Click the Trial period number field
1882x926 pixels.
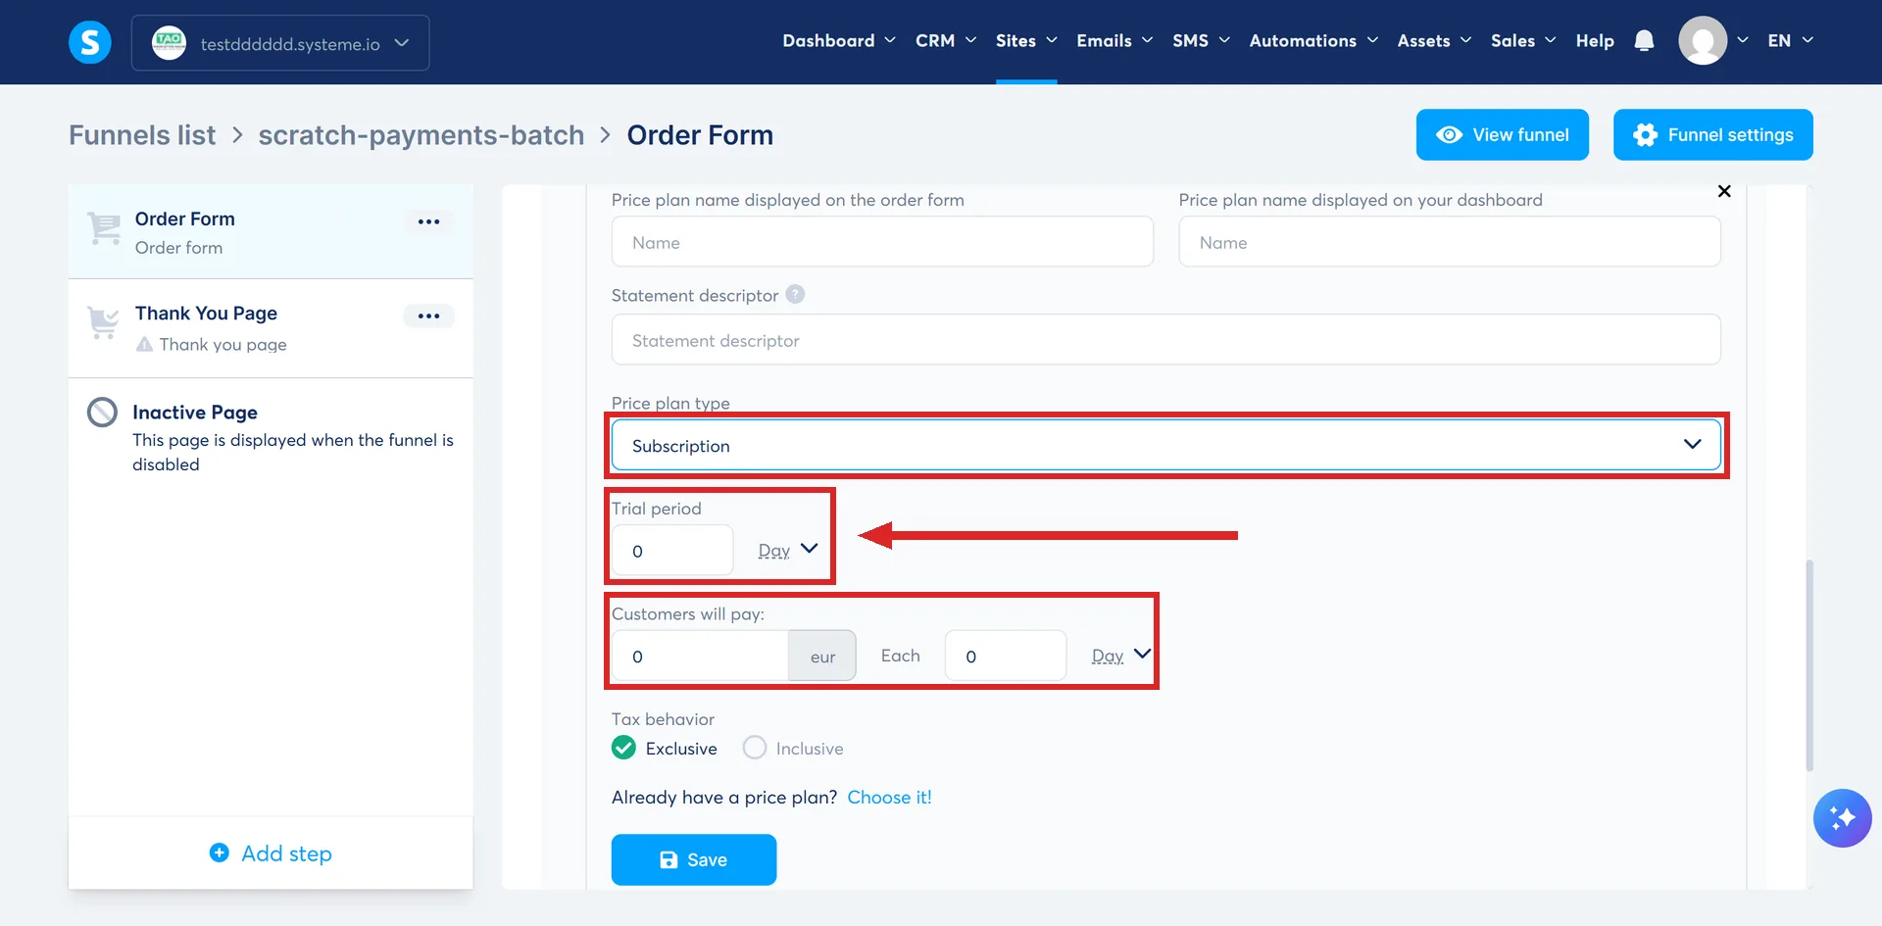tap(672, 550)
